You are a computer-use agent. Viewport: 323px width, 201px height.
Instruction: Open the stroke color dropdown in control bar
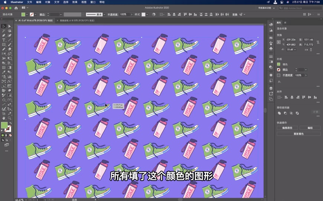click(x=35, y=14)
